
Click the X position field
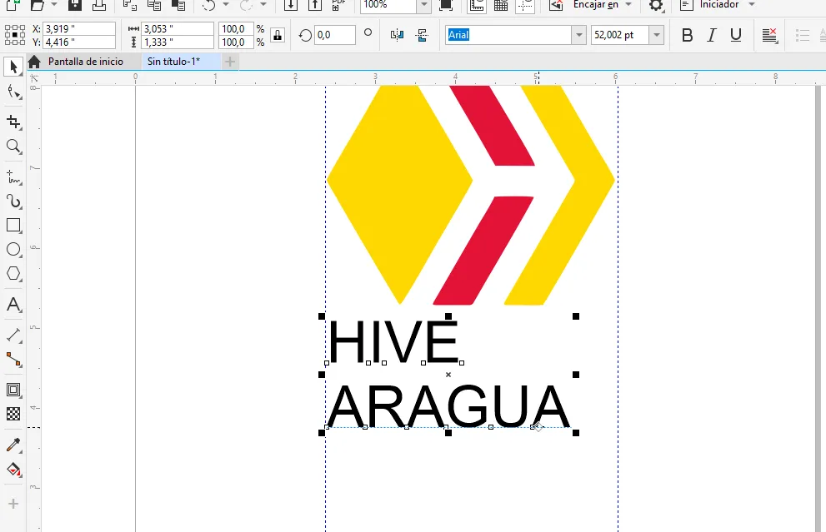click(79, 29)
